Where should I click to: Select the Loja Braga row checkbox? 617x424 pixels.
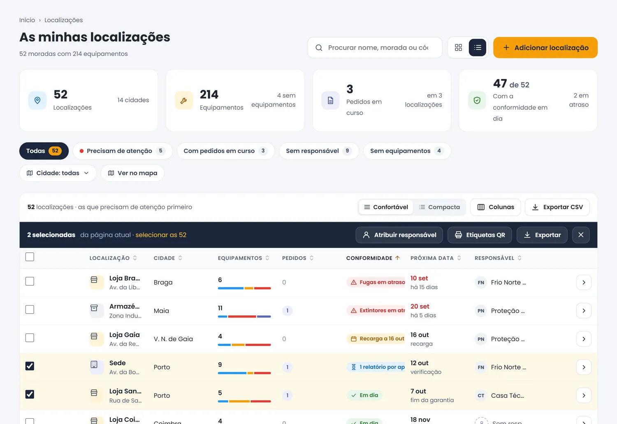point(30,281)
